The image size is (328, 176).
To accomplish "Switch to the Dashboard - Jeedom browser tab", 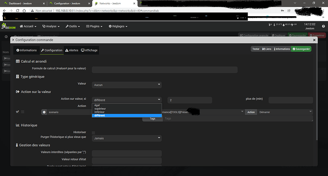I will pyautogui.click(x=20, y=3).
